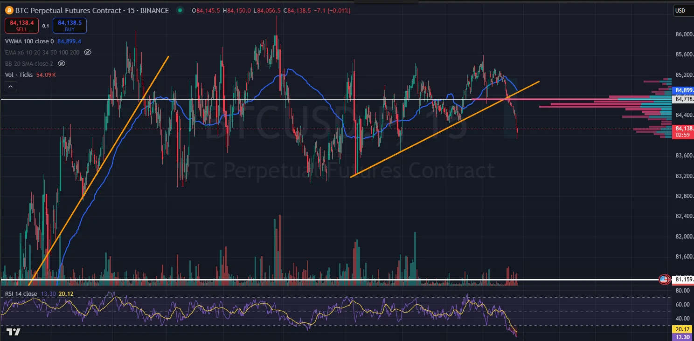The height and width of the screenshot is (341, 694).
Task: Click the volume value 54.09K
Action: click(x=46, y=75)
